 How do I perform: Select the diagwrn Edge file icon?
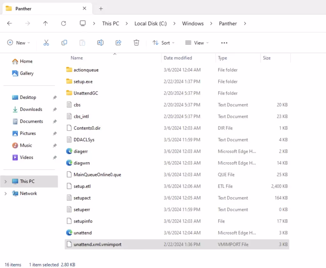point(69,163)
